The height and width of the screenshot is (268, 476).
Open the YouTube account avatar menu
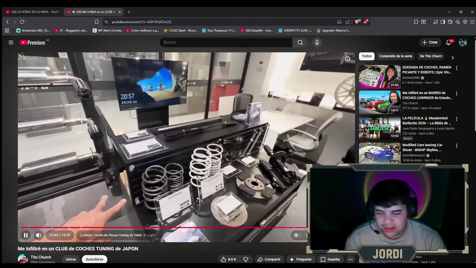pyautogui.click(x=463, y=42)
